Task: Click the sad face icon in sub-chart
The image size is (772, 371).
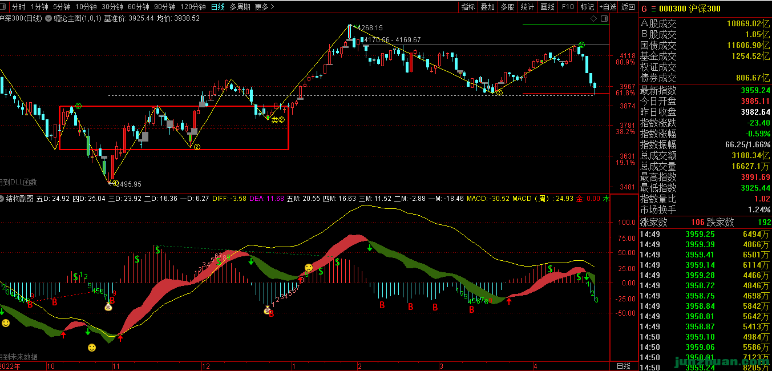Action: 308,267
